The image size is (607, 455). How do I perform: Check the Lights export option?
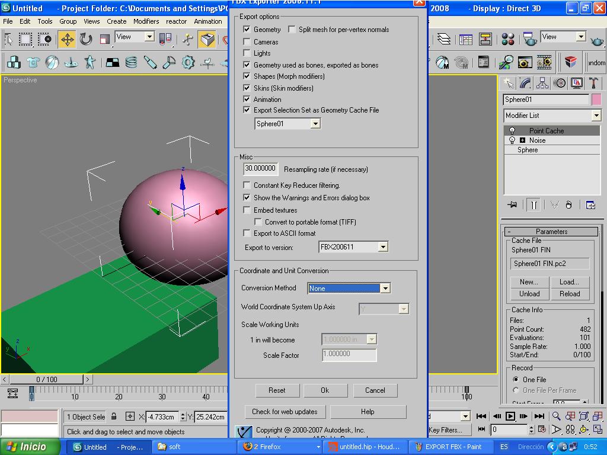247,53
